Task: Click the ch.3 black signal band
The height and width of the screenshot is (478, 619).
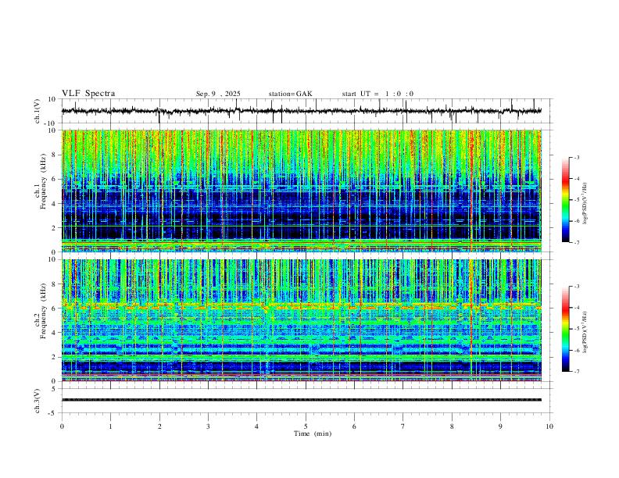Action: pos(301,400)
